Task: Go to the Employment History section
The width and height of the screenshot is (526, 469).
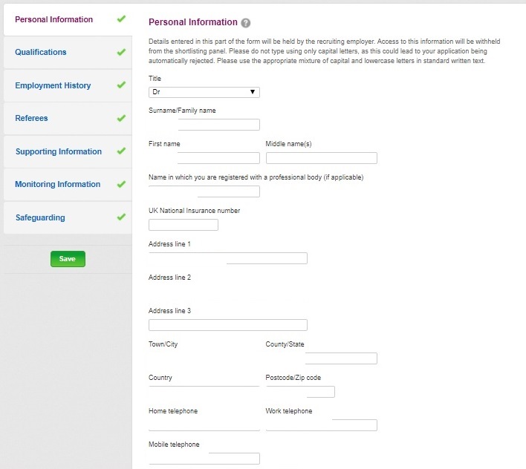Action: pyautogui.click(x=68, y=85)
